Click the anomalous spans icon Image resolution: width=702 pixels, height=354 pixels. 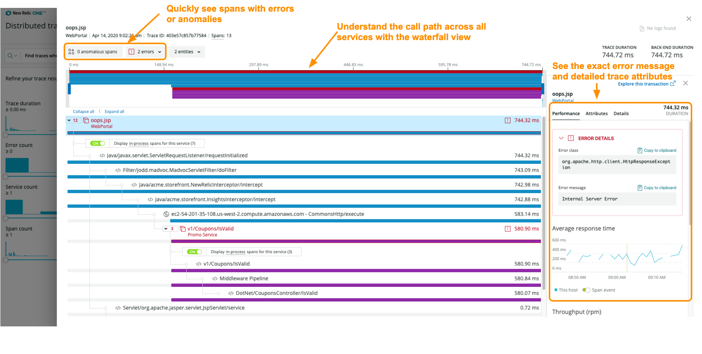(71, 52)
